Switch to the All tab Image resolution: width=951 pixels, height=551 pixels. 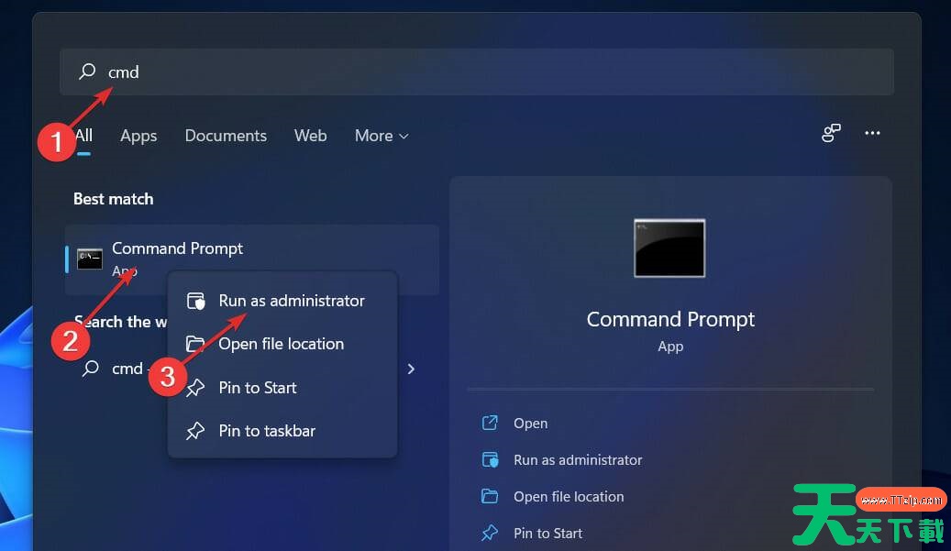[83, 135]
